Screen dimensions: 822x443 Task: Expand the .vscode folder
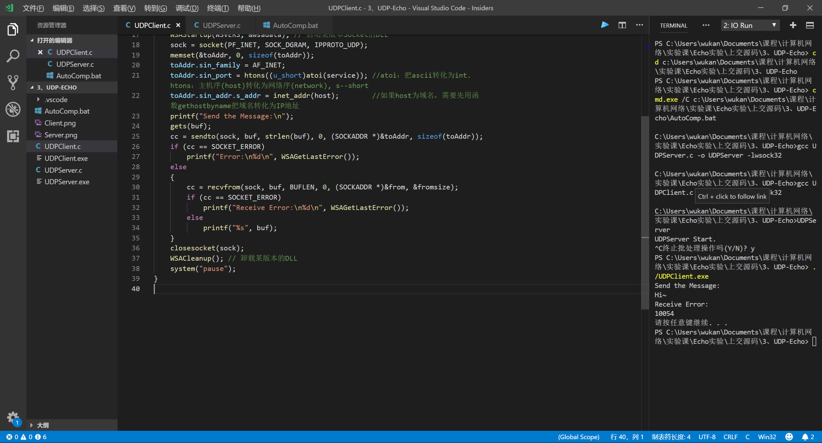pos(56,100)
